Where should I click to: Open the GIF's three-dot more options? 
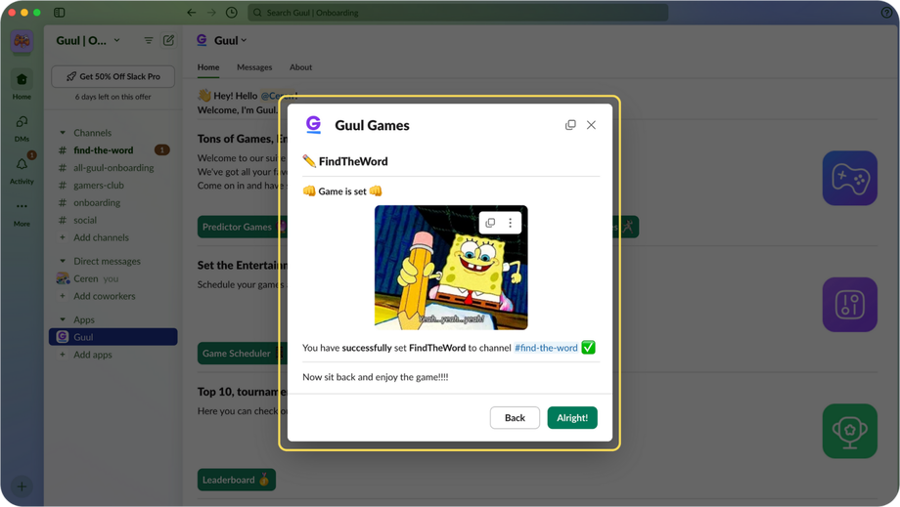click(511, 223)
